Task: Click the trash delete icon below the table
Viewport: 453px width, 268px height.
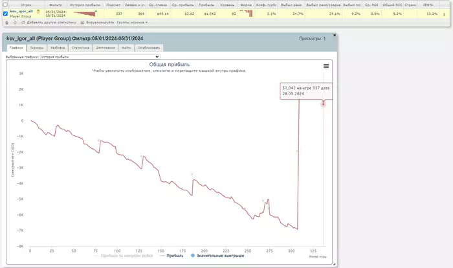Action: pyautogui.click(x=7, y=23)
